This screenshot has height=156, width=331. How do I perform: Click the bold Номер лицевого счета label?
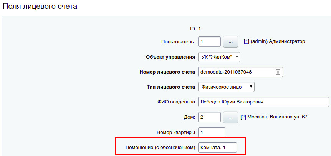click(167, 72)
